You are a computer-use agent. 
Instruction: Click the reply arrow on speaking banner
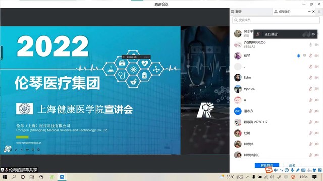[313, 34]
